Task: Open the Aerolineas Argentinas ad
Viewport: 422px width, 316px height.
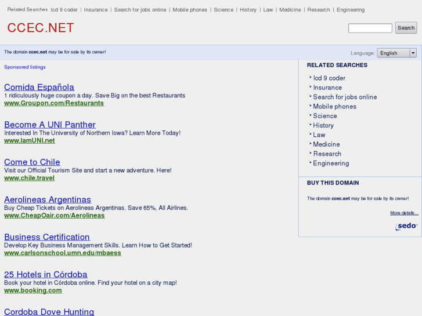Action: pos(48,199)
